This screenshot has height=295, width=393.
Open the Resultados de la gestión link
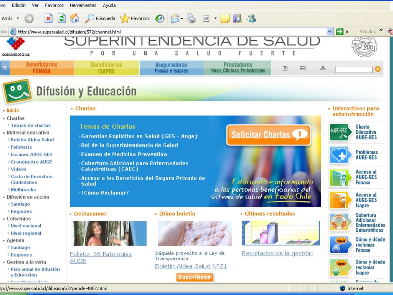tap(277, 254)
